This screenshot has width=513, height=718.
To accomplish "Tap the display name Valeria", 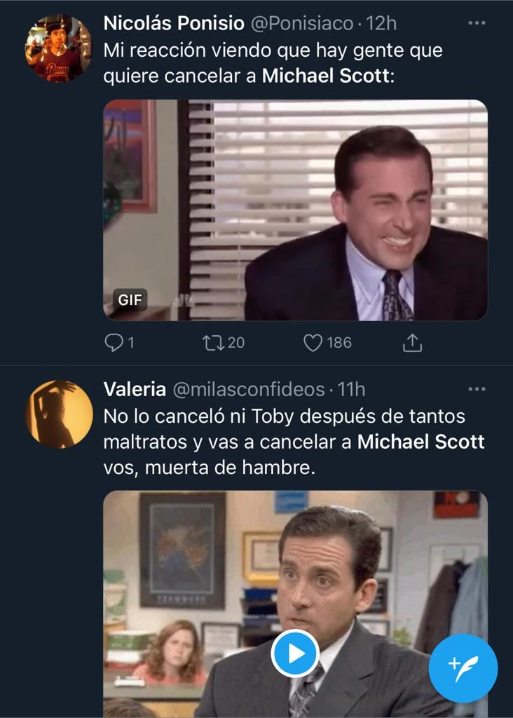I will [135, 388].
